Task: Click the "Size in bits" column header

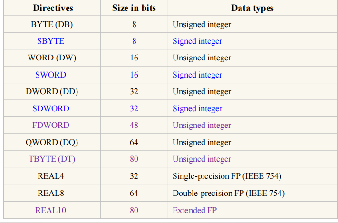Action: (x=134, y=8)
